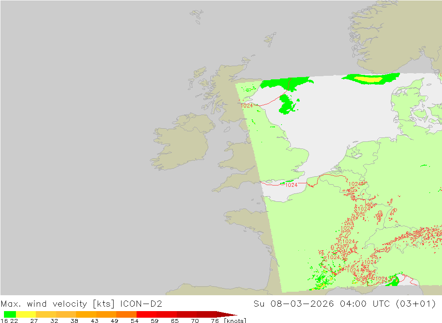Image resolution: width=442 pixels, height=323 pixels.
Task: Click the legend value "65"
Action: pos(175,320)
